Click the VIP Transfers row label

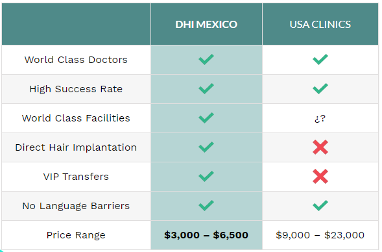tap(76, 177)
